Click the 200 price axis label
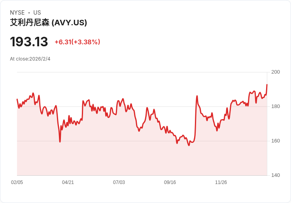This screenshot has width=291, height=203. pos(276,72)
